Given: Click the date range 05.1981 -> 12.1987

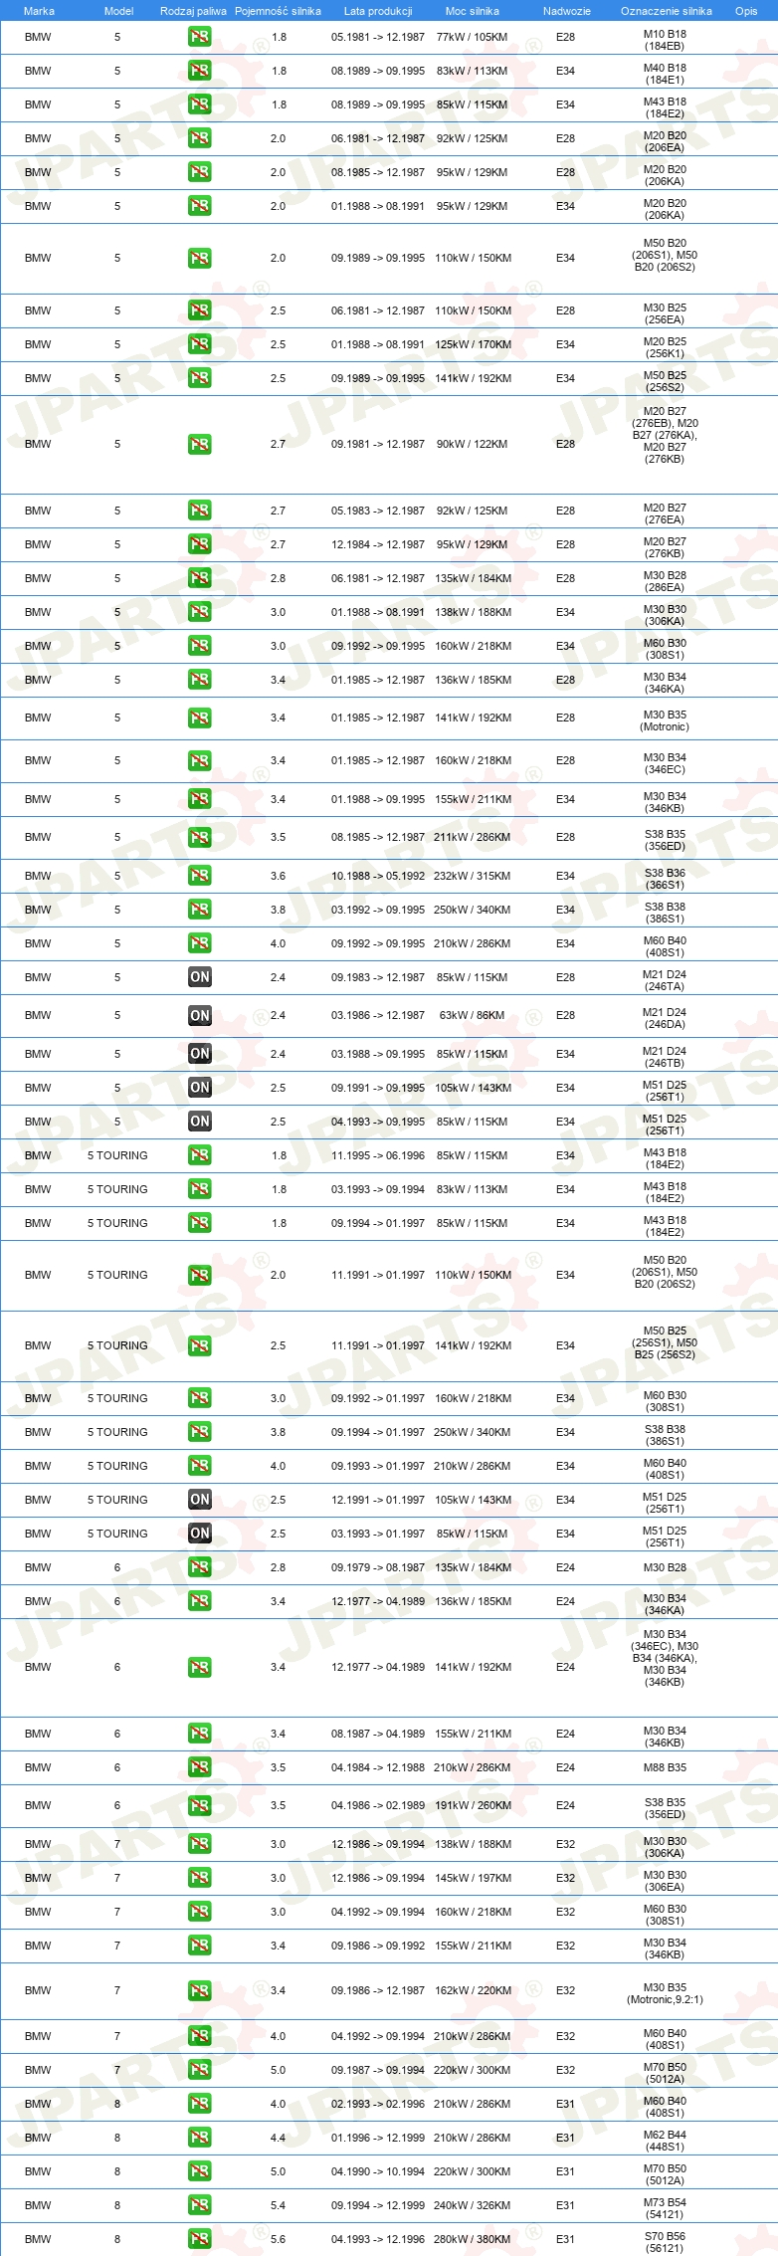Looking at the screenshot, I should 378,37.
